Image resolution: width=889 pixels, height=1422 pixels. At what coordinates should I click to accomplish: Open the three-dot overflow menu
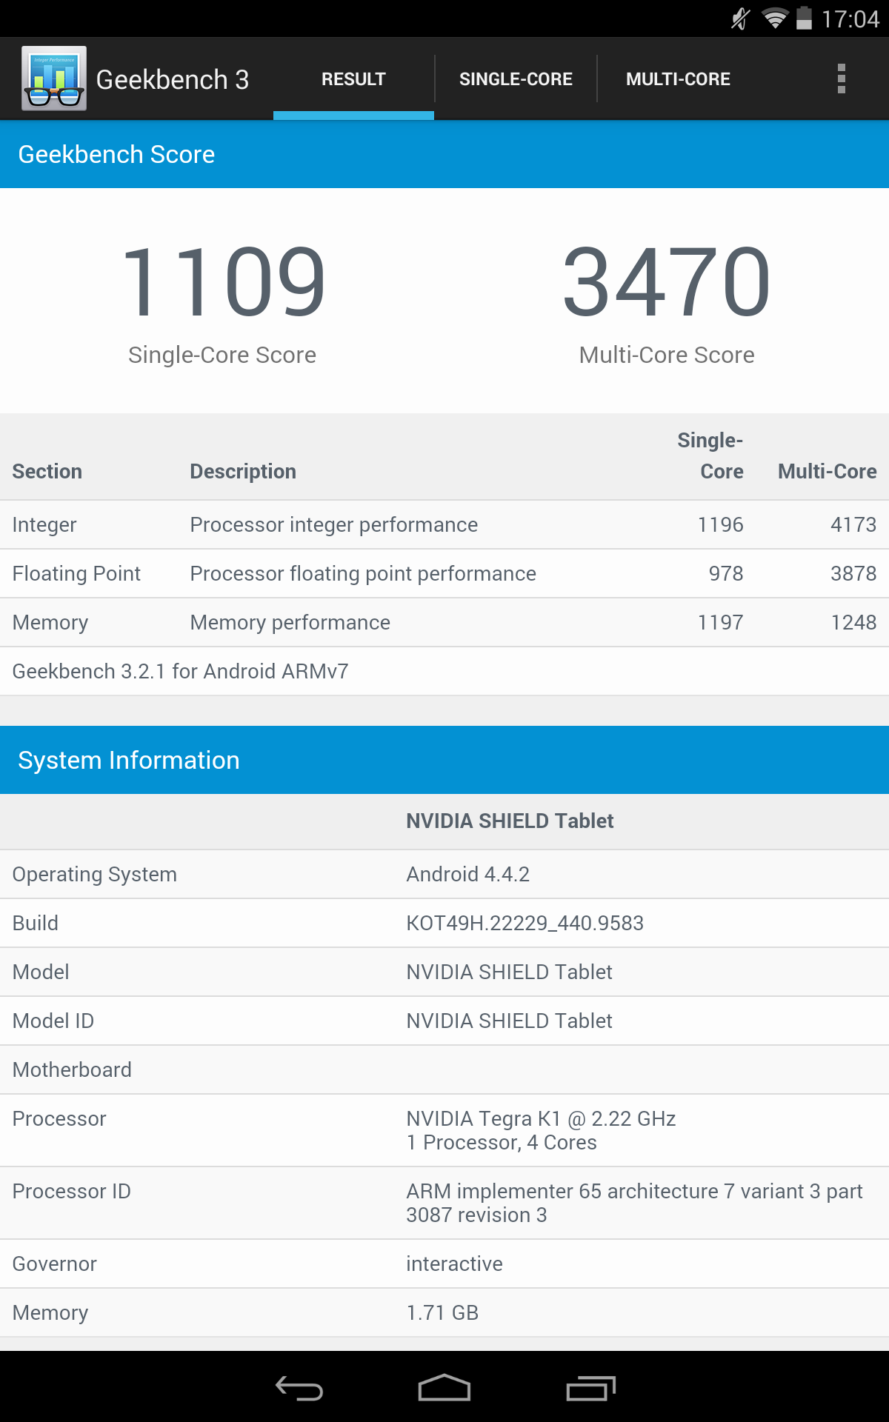click(x=841, y=79)
